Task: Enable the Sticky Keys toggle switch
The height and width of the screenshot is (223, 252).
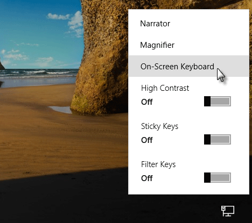Action: point(218,139)
